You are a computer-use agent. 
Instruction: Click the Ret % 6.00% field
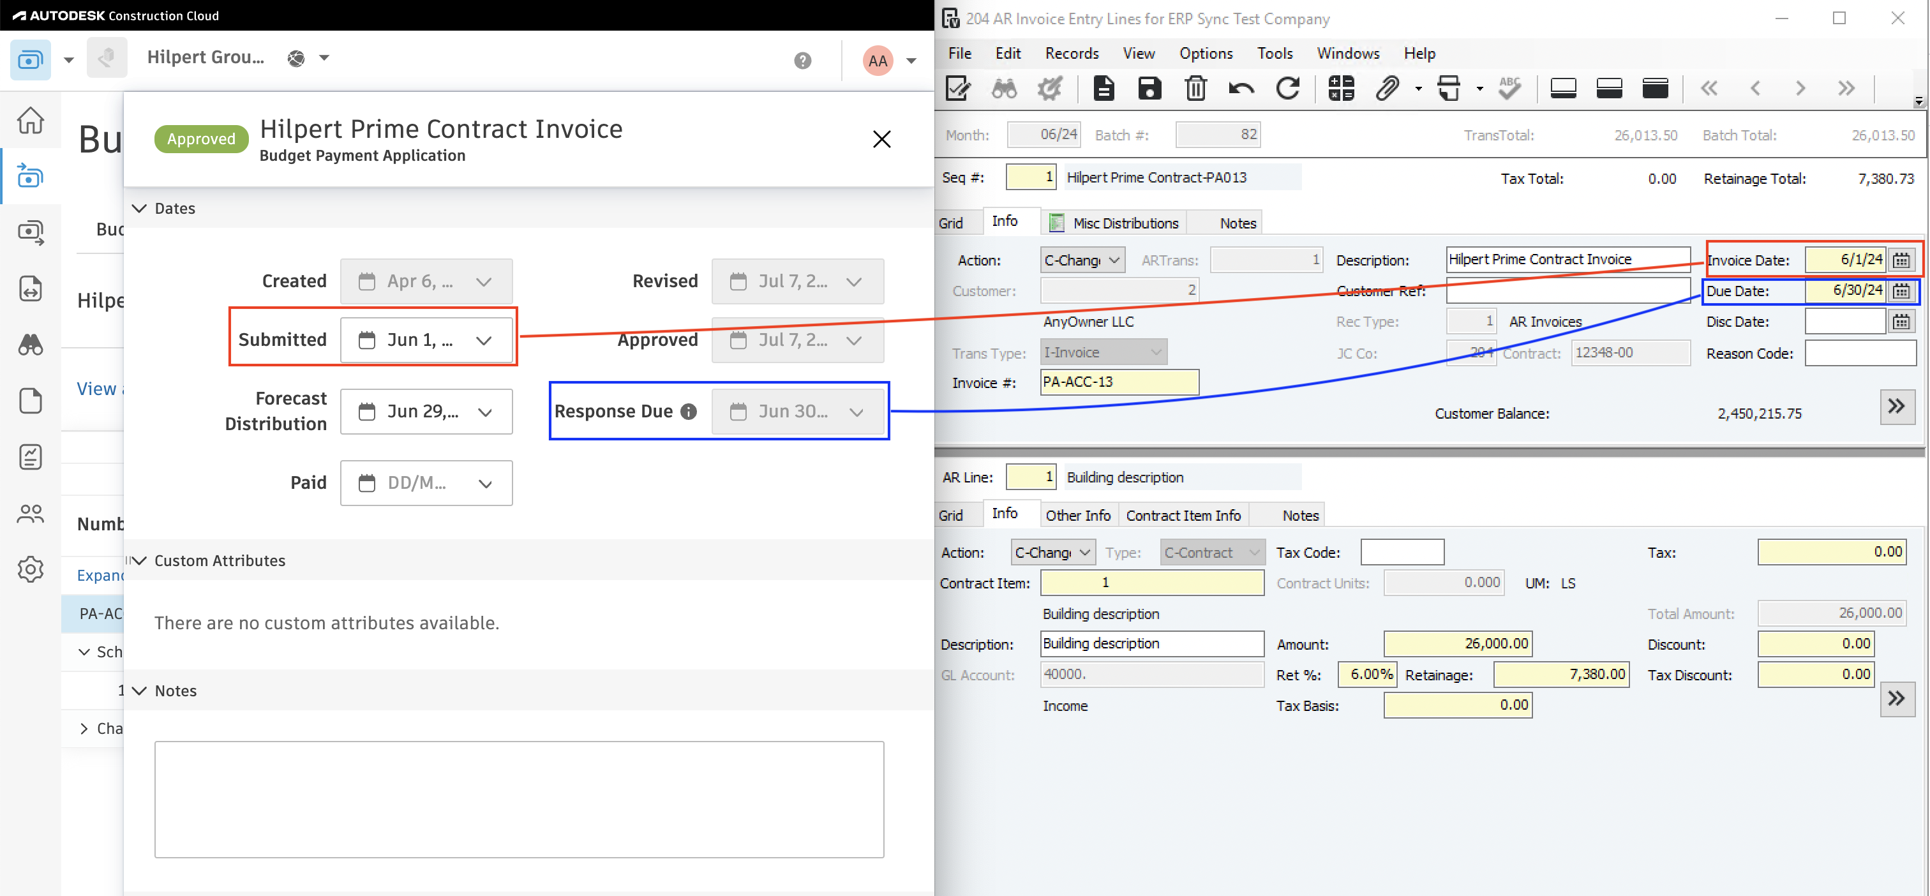click(x=1366, y=675)
